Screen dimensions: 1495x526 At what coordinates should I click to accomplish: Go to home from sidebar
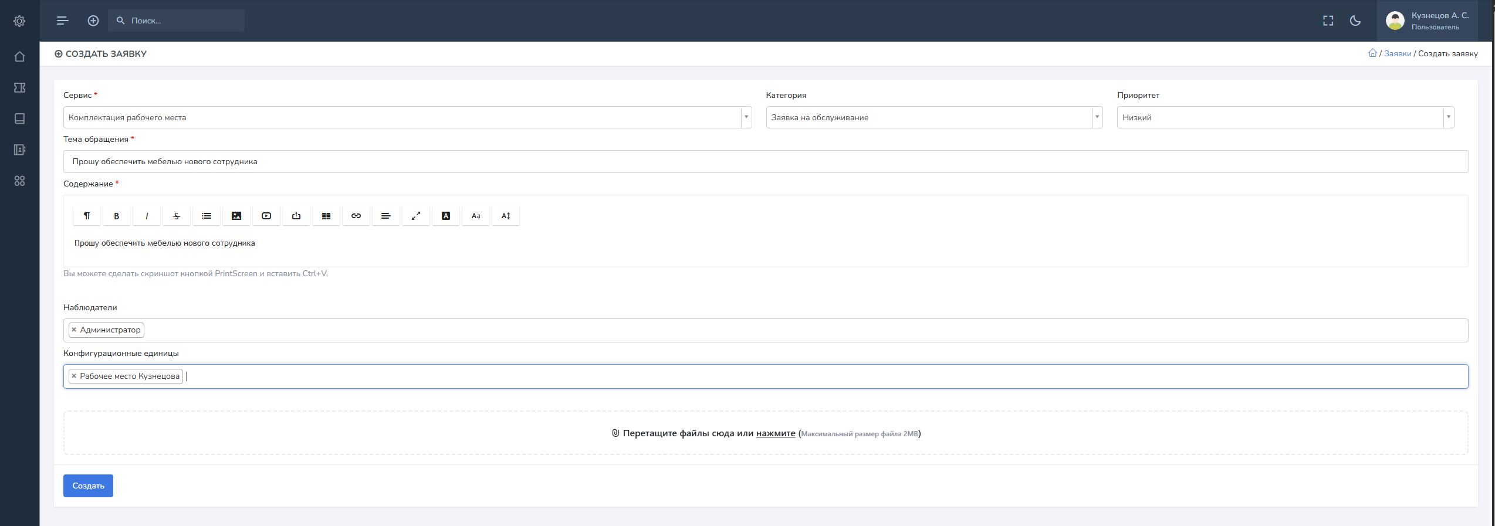coord(19,57)
